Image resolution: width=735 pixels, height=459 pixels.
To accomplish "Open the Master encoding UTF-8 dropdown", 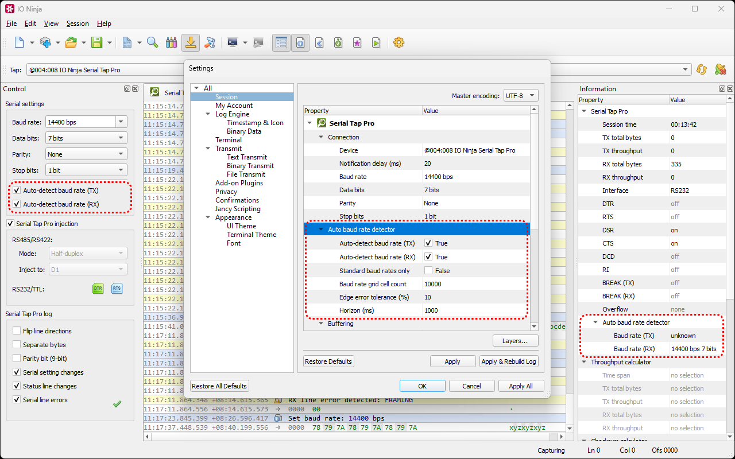I will pos(521,96).
